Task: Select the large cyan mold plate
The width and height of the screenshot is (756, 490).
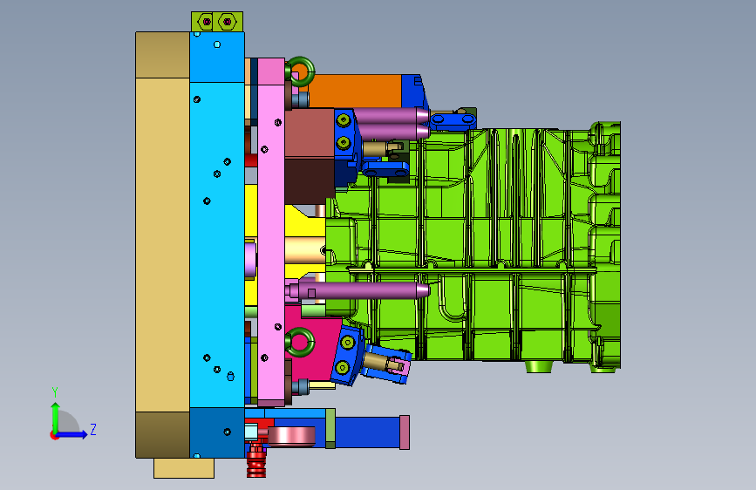Action: point(217,244)
